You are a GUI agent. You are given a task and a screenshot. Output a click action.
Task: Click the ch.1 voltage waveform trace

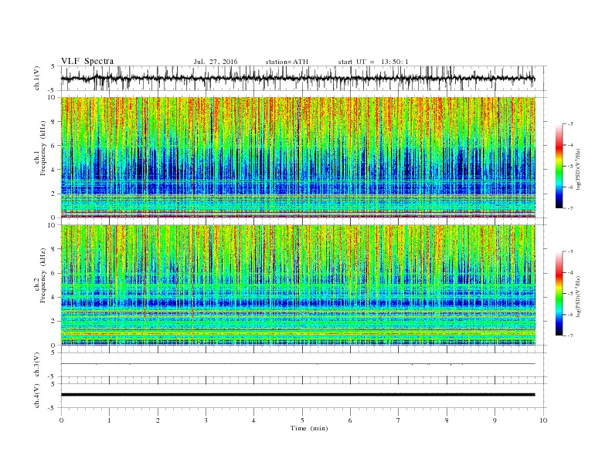pos(297,79)
